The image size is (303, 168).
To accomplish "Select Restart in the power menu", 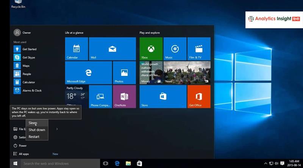I will [x=34, y=137].
